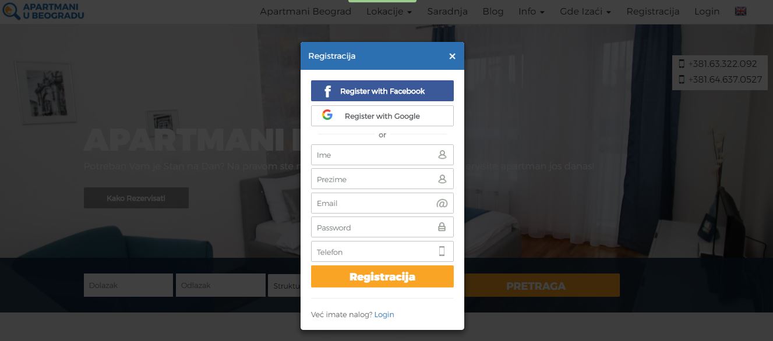Viewport: 773px width, 341px height.
Task: Click the padlock icon in Password field
Action: (442, 228)
